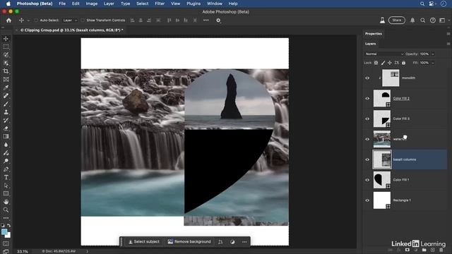Select the Eyedropper tool

pos(6,87)
